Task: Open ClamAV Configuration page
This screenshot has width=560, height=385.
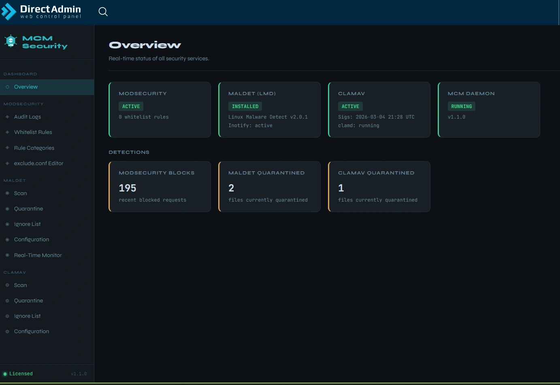Action: [47, 332]
